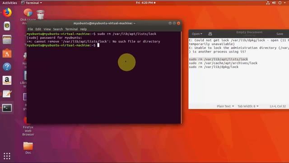The image size is (289, 163).
Task: Open the File menu in Terminal
Action: [30, 29]
